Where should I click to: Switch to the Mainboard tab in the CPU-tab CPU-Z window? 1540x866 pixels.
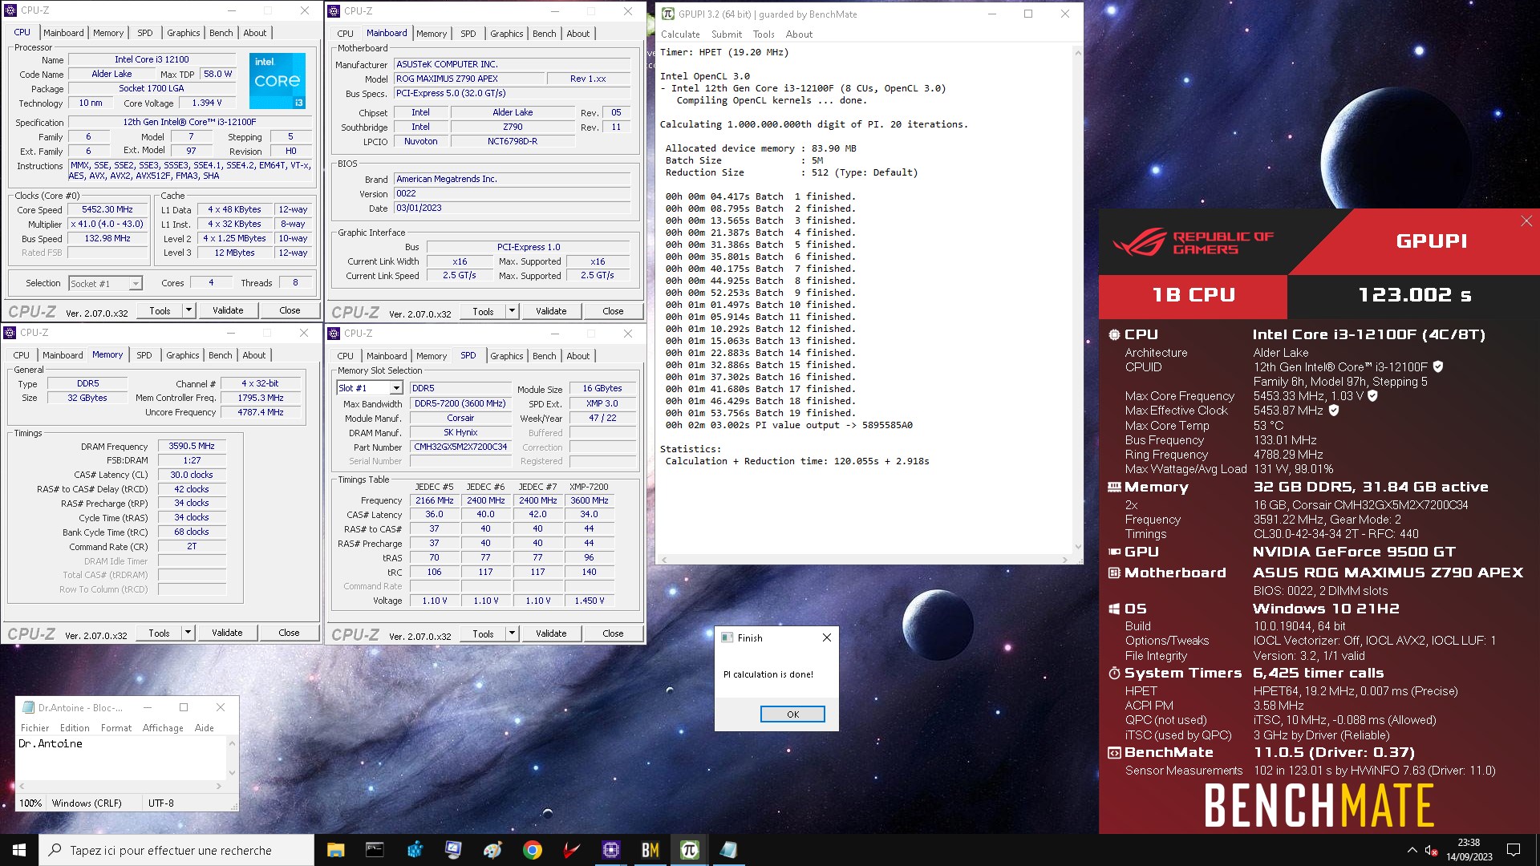(63, 33)
